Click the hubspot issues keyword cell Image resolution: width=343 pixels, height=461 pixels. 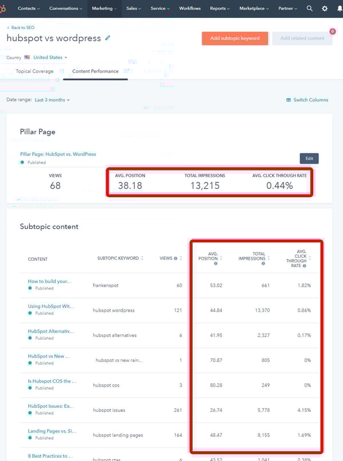coord(109,411)
